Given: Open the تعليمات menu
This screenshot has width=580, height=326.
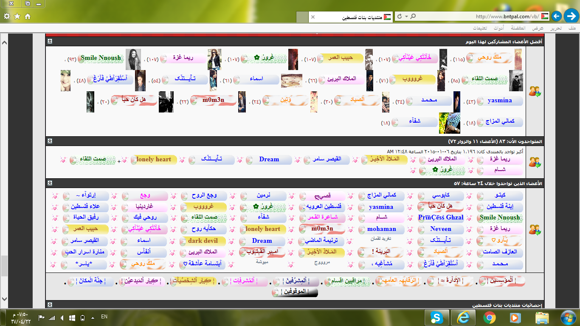Looking at the screenshot, I should pos(480,28).
